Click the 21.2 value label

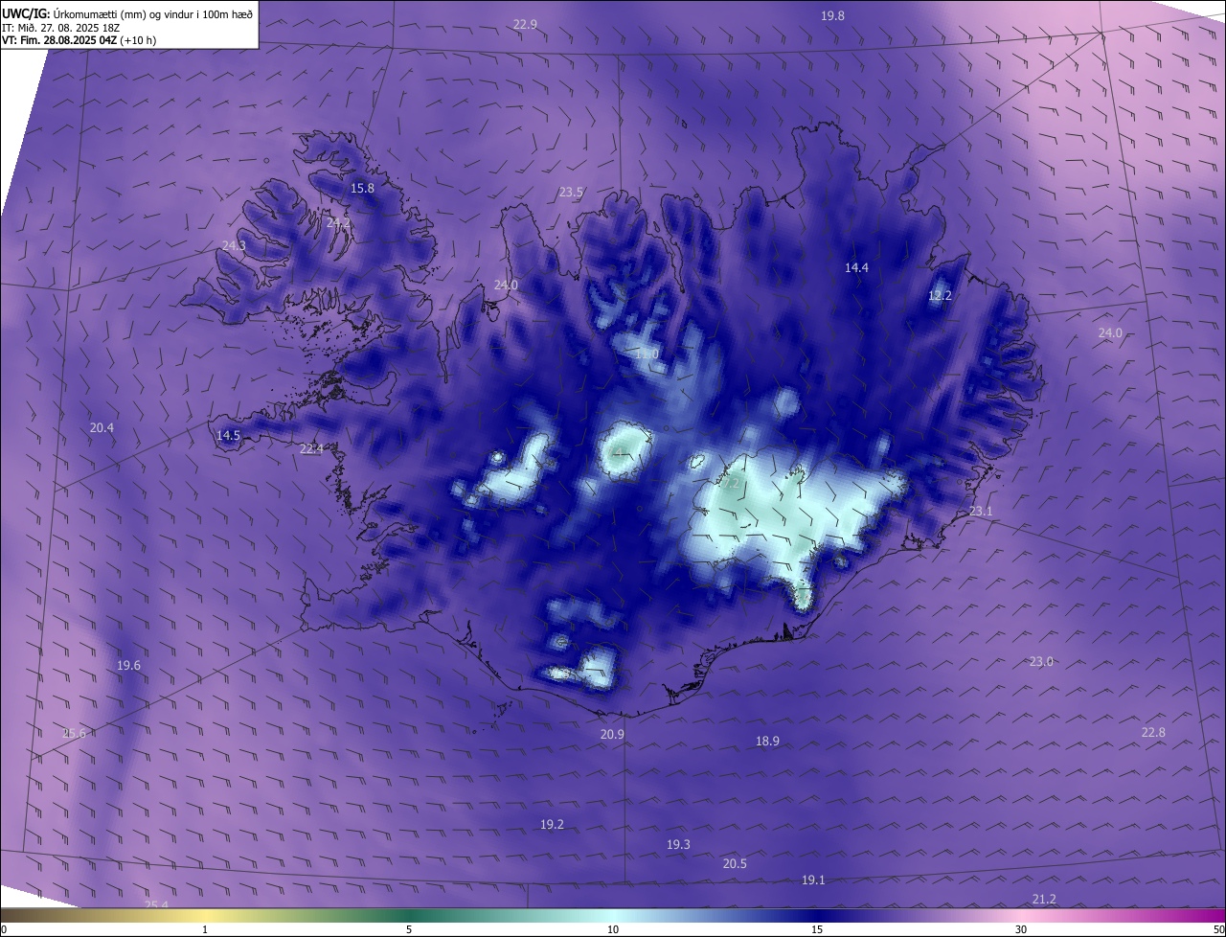[x=1044, y=899]
